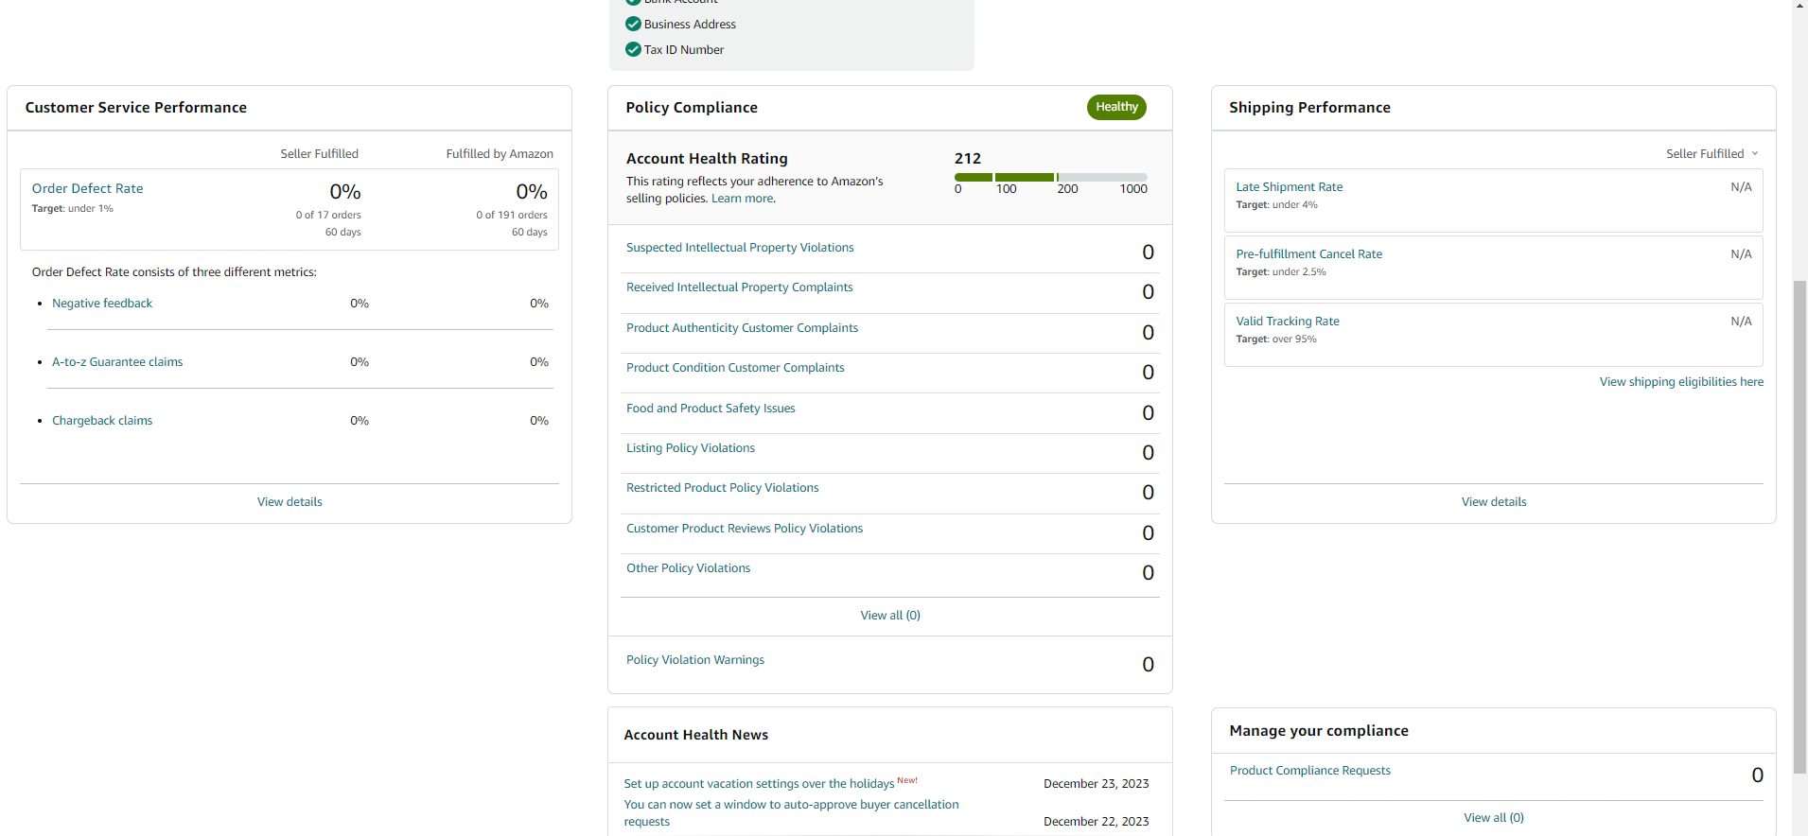
Task: Click the December 23, 2023 news date
Action: coord(1096,784)
